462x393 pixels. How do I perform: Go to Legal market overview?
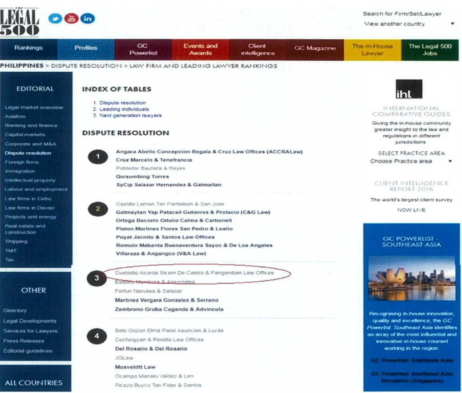[34, 107]
